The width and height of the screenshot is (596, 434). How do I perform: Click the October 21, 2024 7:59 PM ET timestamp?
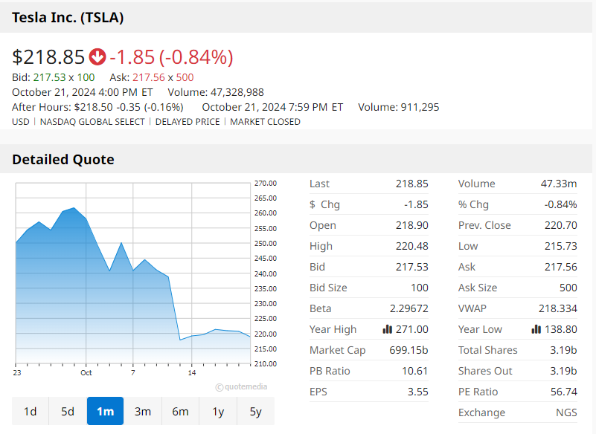pos(272,107)
